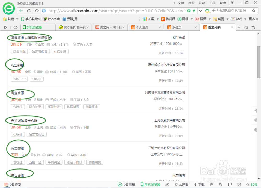Viewport: 261px width, 188px height.
Task: Open the 下载 downloads manager
Action: [x=199, y=185]
